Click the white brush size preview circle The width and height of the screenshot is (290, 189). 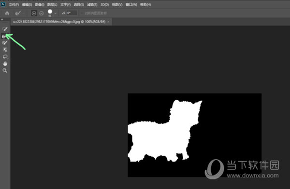pos(50,12)
